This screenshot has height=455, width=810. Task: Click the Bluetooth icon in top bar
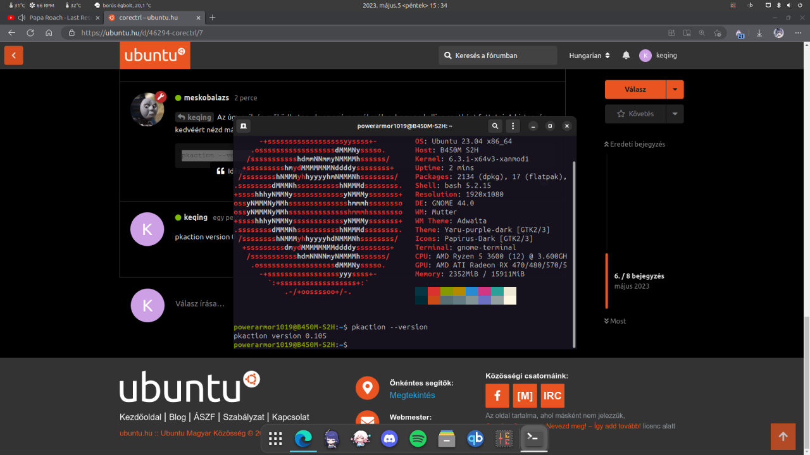pyautogui.click(x=779, y=5)
